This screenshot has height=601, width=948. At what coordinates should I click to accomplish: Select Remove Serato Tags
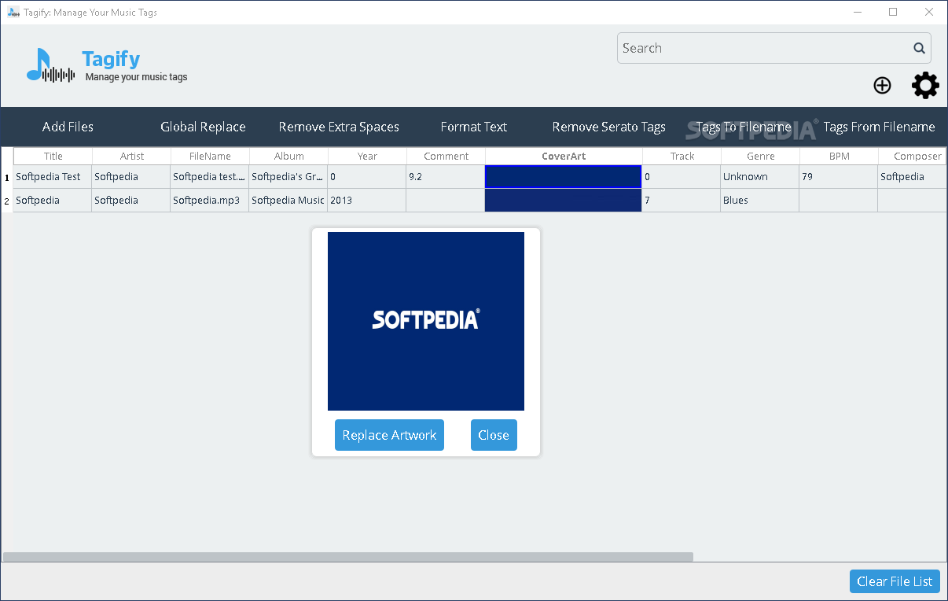[x=609, y=127]
